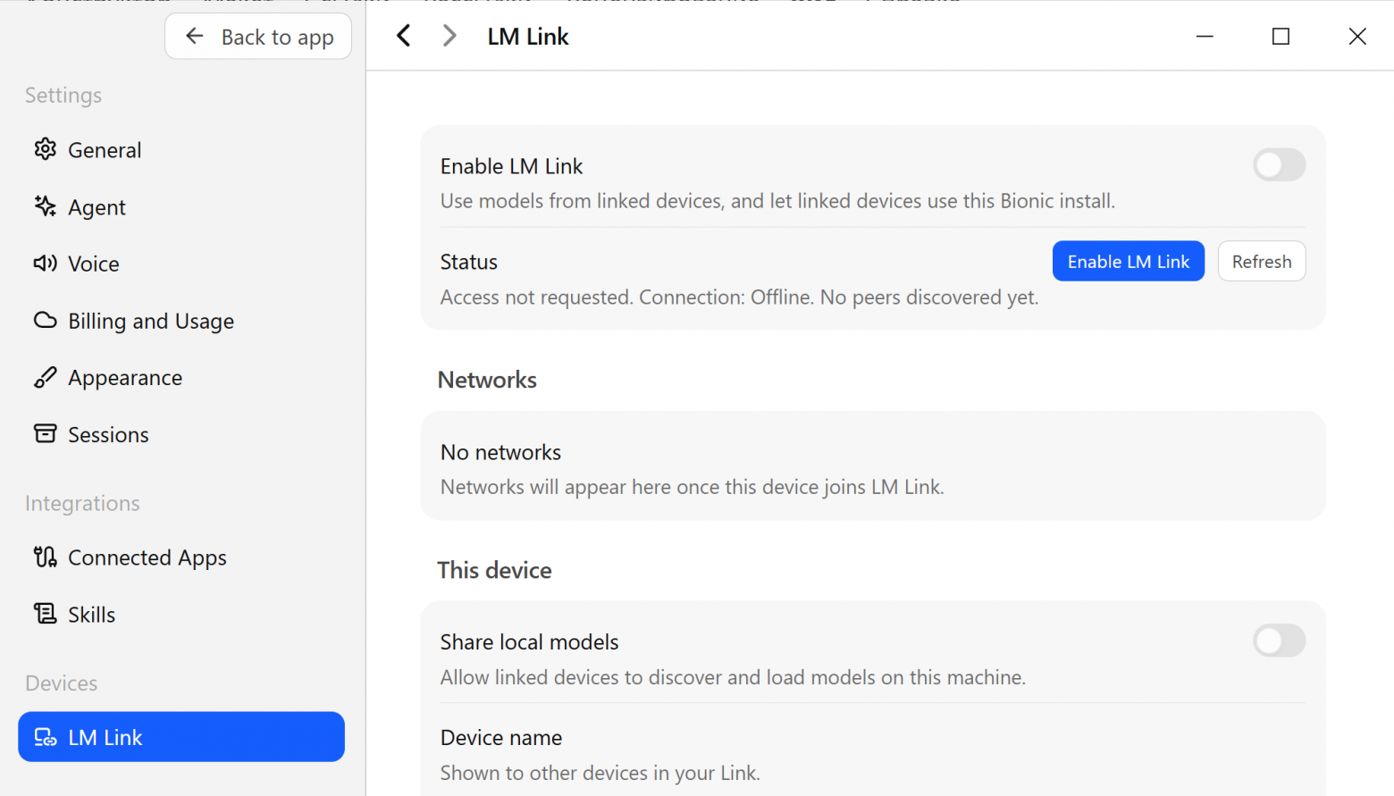
Task: Click the 'Device name' label
Action: pyautogui.click(x=501, y=737)
